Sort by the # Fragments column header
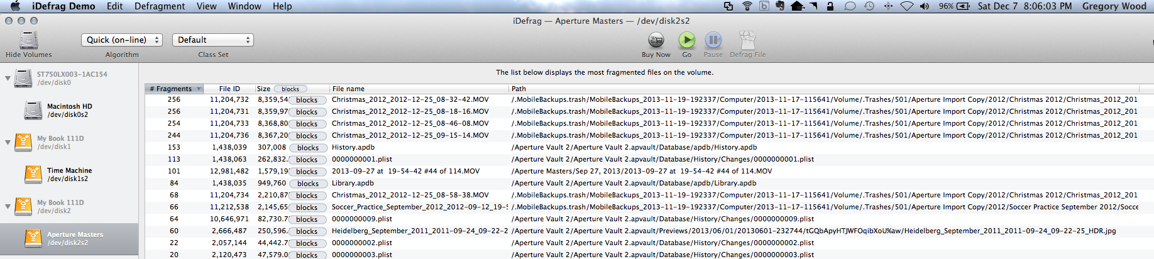This screenshot has height=259, width=1154. coord(174,89)
